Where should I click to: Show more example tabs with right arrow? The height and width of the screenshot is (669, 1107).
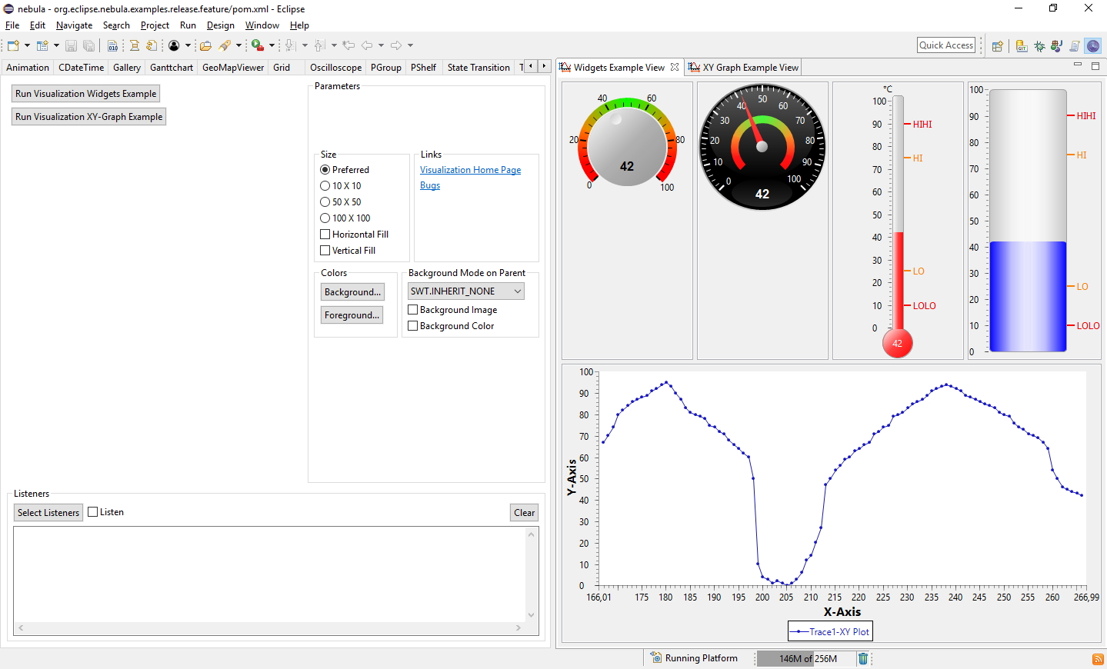(x=544, y=67)
